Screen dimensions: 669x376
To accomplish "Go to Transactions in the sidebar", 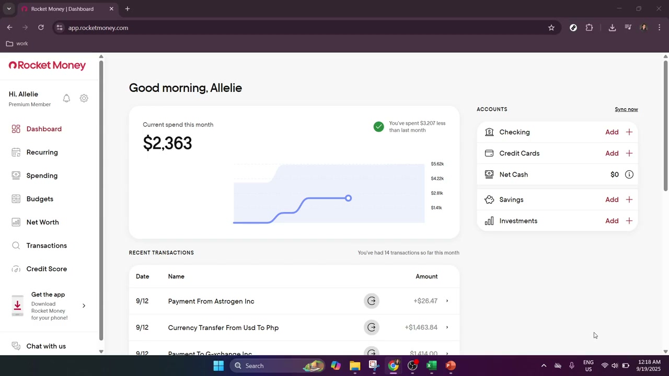I will pos(47,245).
